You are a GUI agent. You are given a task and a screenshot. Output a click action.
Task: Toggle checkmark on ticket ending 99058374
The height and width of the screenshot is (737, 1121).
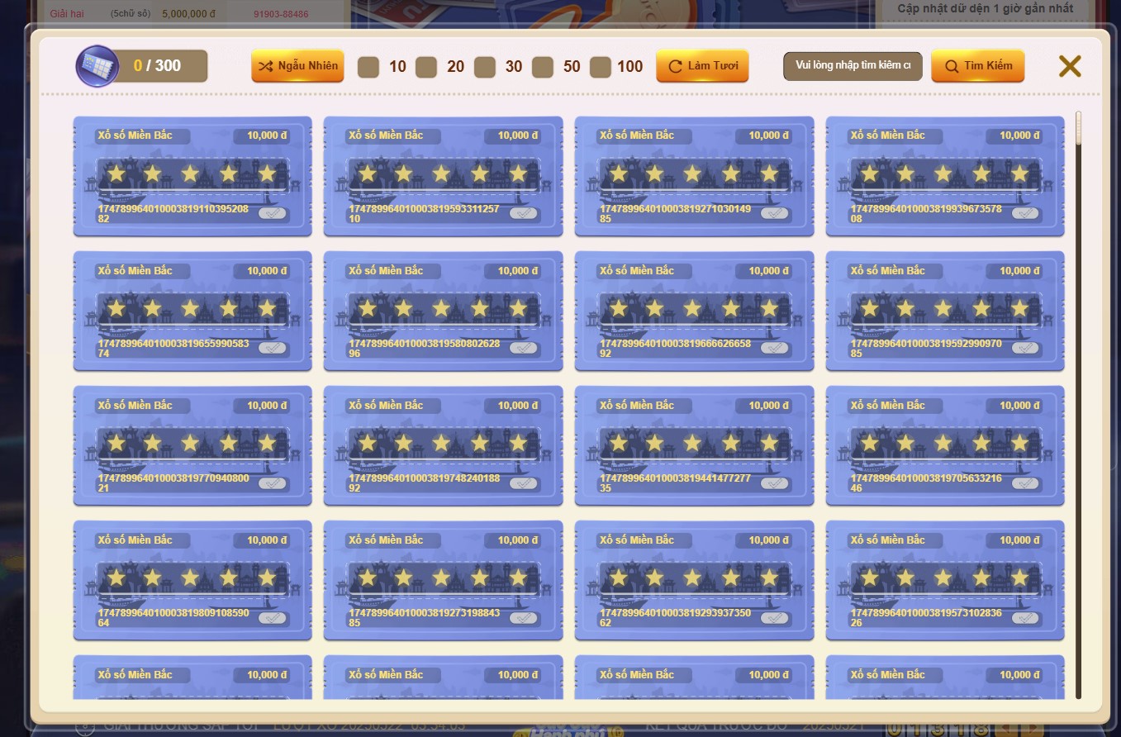click(x=273, y=348)
